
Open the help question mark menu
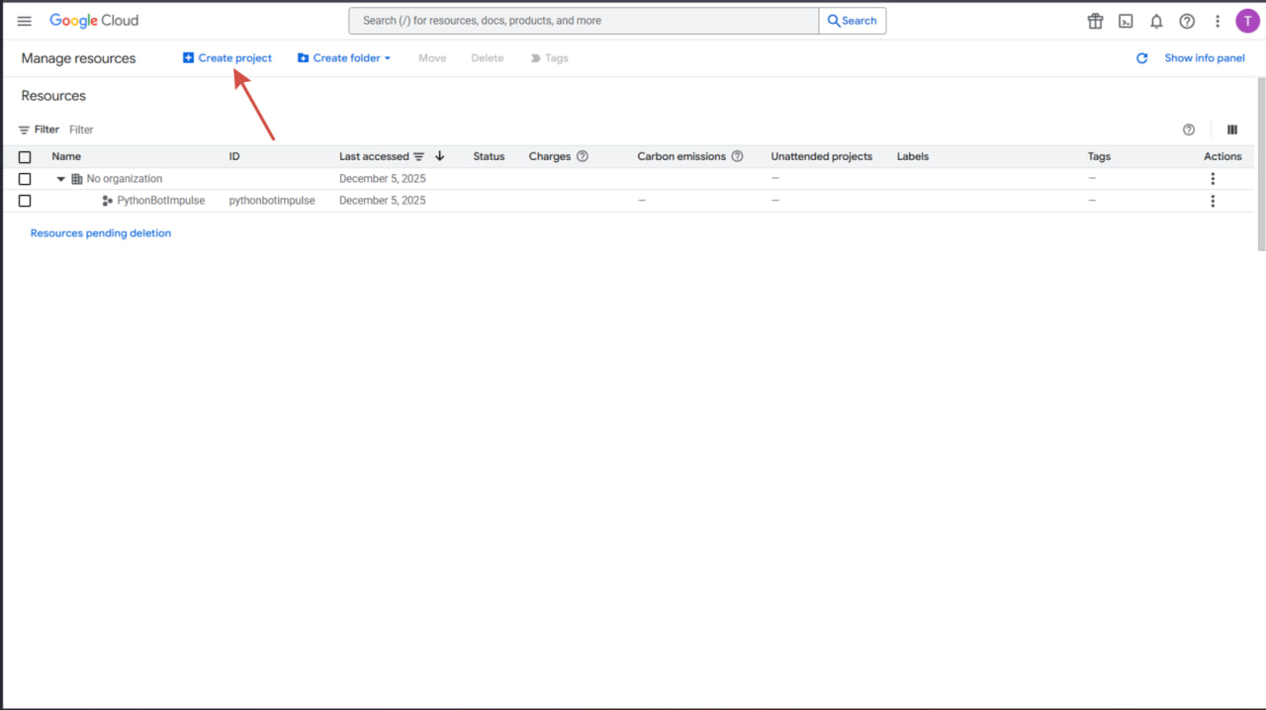(1187, 21)
